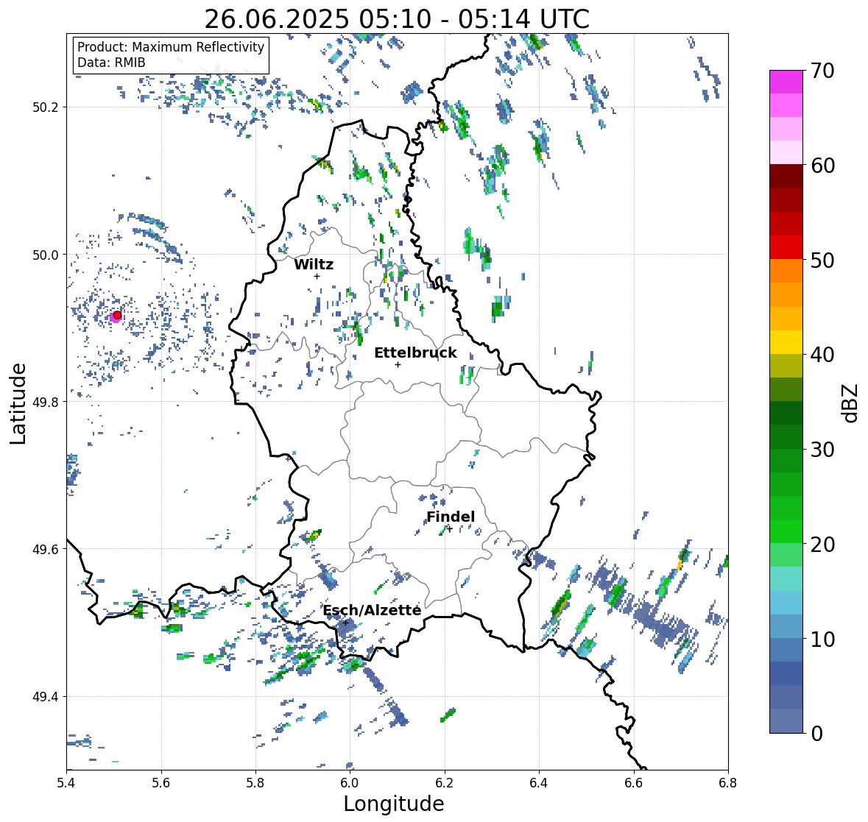Image resolution: width=868 pixels, height=822 pixels.
Task: Click the Latitude axis label
Action: (18, 403)
